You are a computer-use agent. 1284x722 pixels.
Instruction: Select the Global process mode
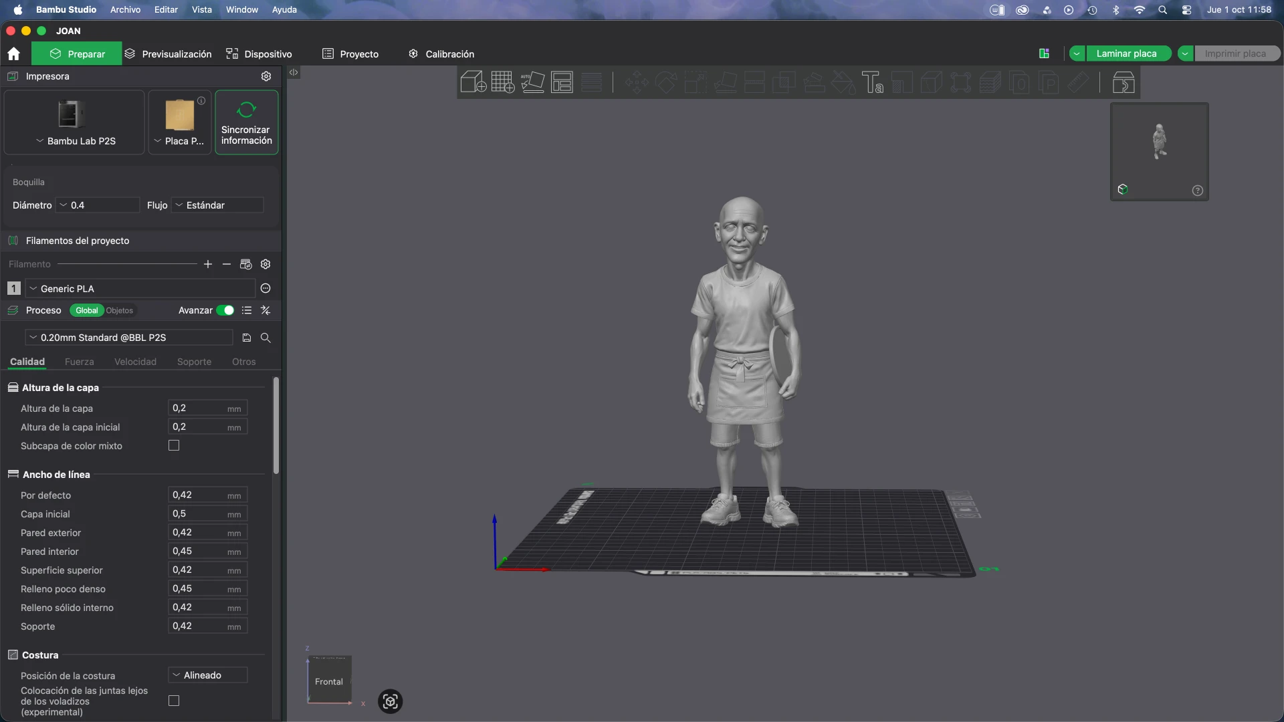click(x=86, y=310)
